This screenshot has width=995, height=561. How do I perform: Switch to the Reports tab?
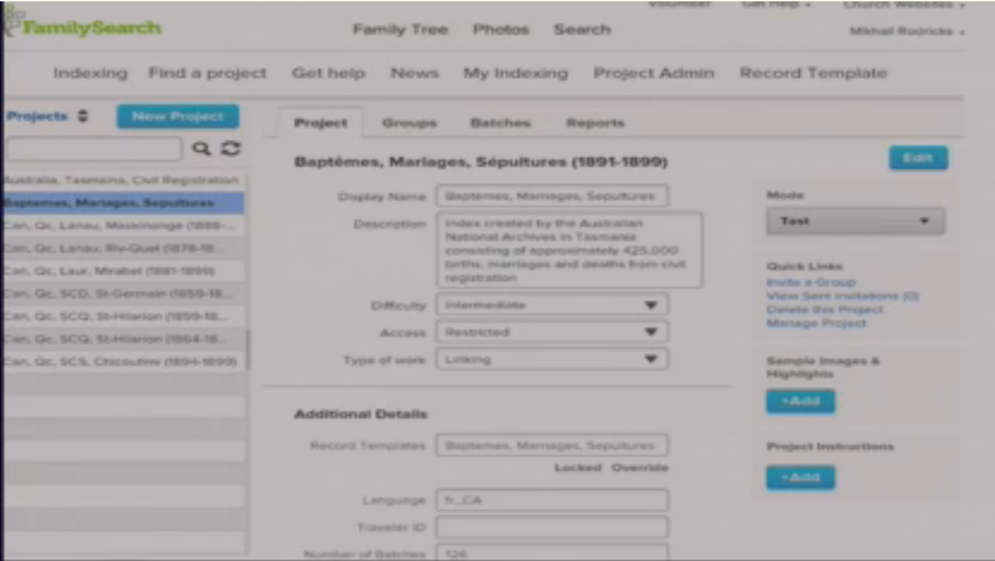click(596, 123)
